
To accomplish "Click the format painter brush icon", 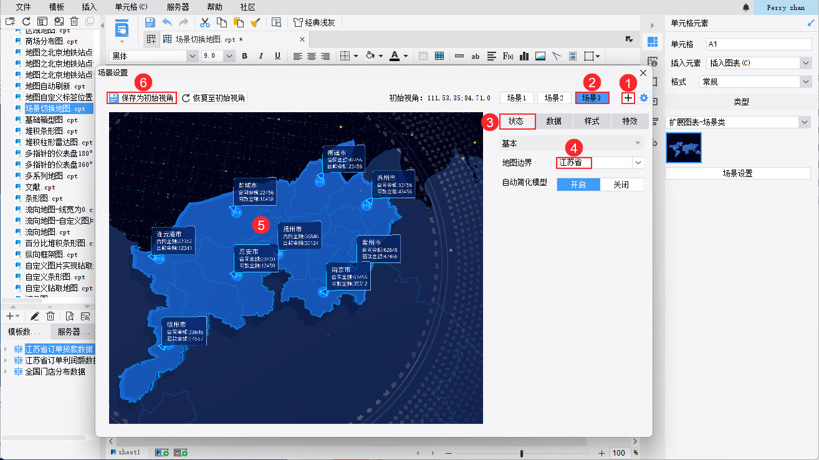I will click(x=255, y=22).
